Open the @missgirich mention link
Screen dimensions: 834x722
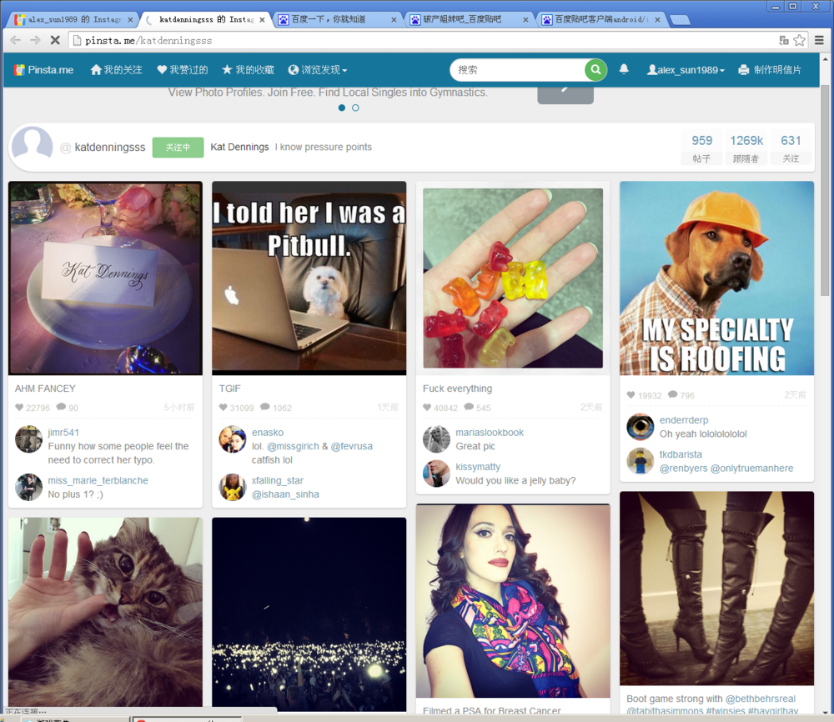(293, 446)
